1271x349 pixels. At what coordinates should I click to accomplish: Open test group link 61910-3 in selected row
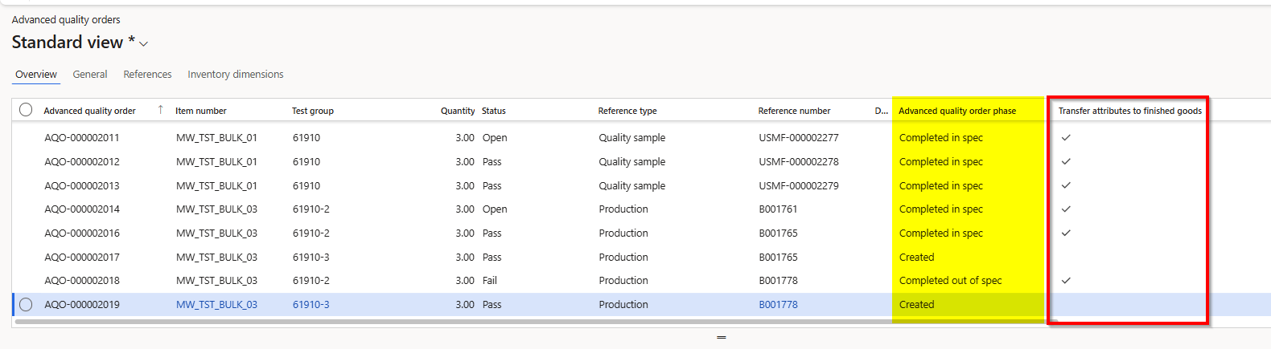tap(311, 305)
